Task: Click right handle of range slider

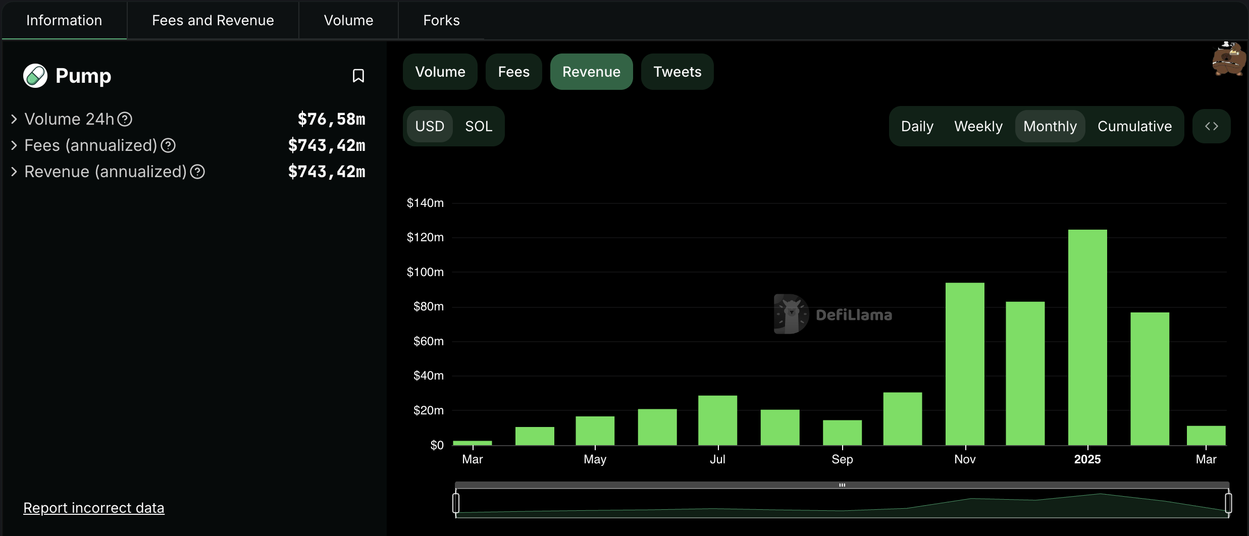Action: [x=1228, y=503]
